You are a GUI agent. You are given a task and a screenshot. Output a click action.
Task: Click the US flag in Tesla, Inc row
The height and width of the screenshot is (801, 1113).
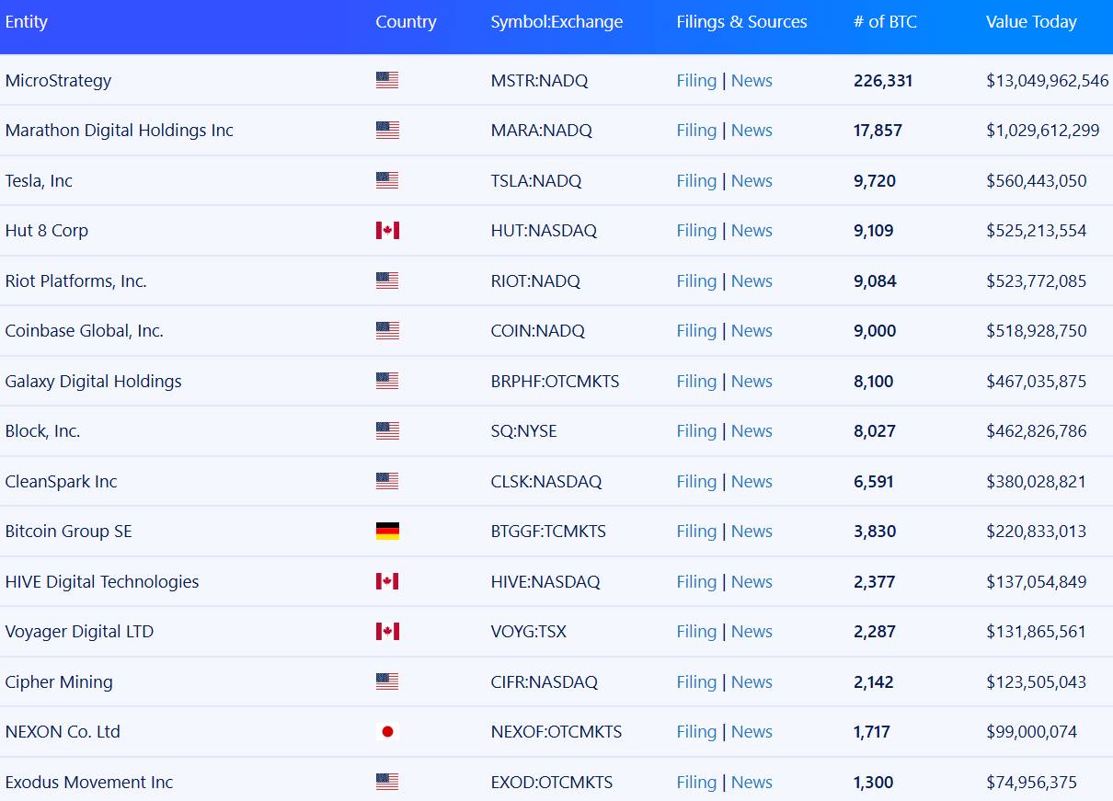(387, 180)
